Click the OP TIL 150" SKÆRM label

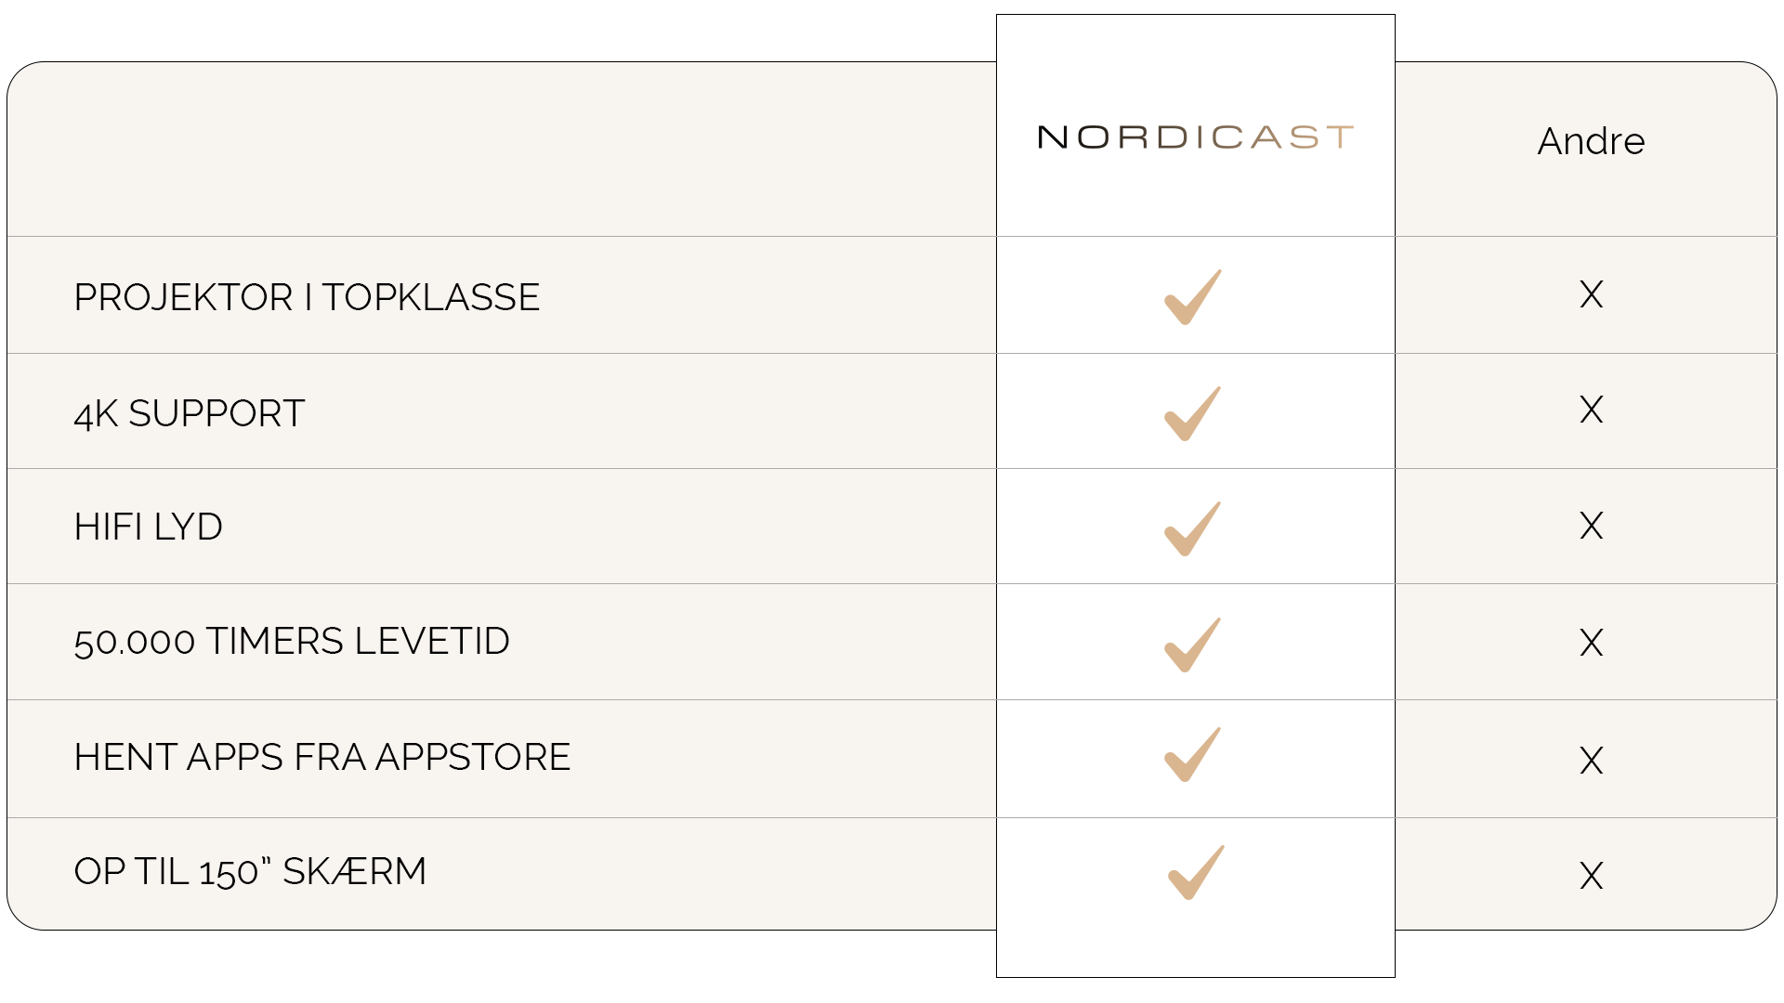tap(250, 871)
